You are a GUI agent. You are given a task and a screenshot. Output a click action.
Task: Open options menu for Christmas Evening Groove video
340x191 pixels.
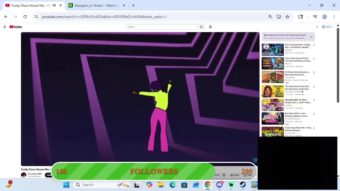tap(314, 72)
